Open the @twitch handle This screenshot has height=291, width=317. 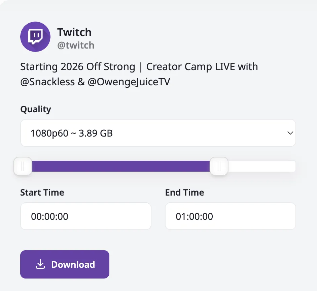pyautogui.click(x=76, y=45)
